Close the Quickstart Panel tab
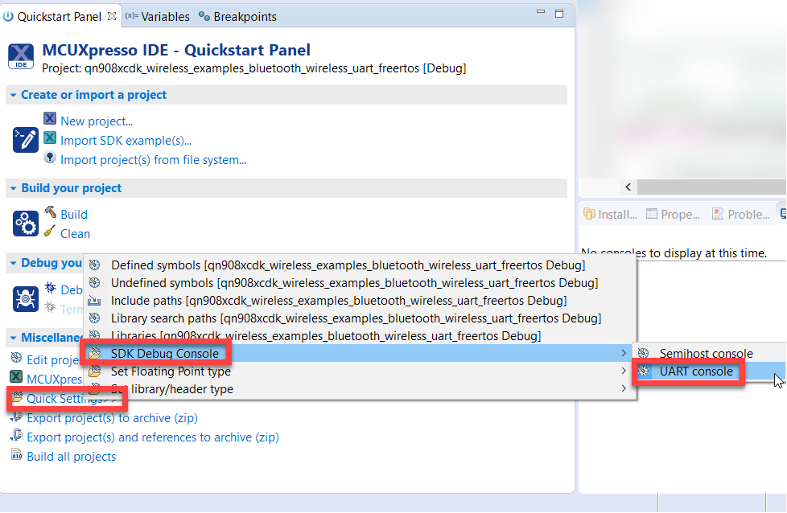Image resolution: width=787 pixels, height=513 pixels. pyautogui.click(x=112, y=16)
